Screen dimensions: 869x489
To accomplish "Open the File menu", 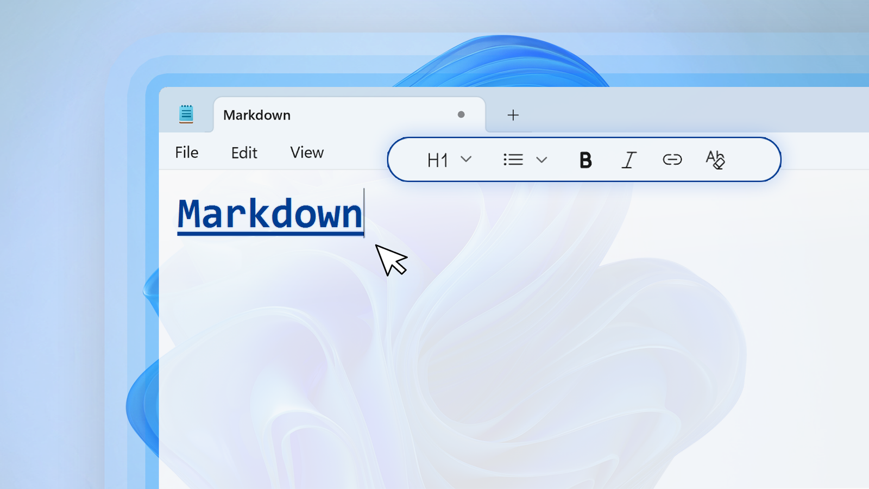I will point(186,153).
